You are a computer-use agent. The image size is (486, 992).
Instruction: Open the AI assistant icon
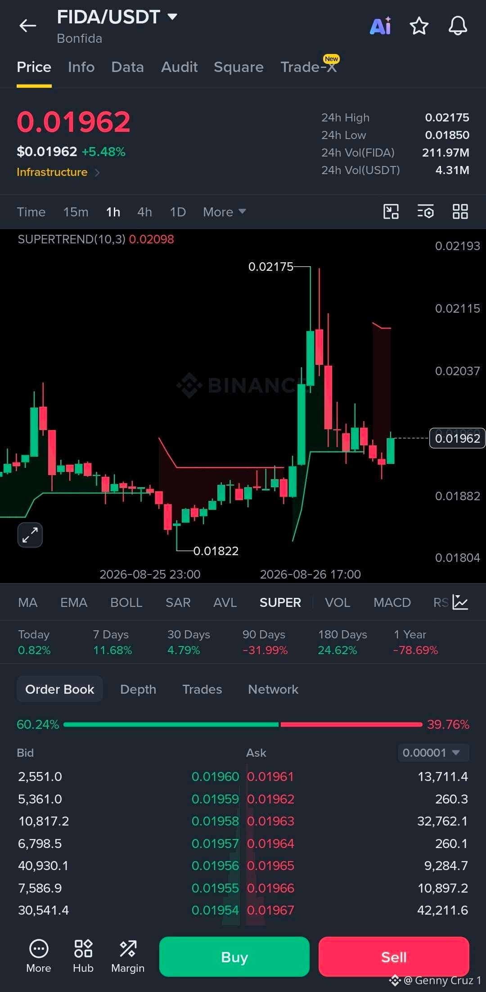coord(381,26)
